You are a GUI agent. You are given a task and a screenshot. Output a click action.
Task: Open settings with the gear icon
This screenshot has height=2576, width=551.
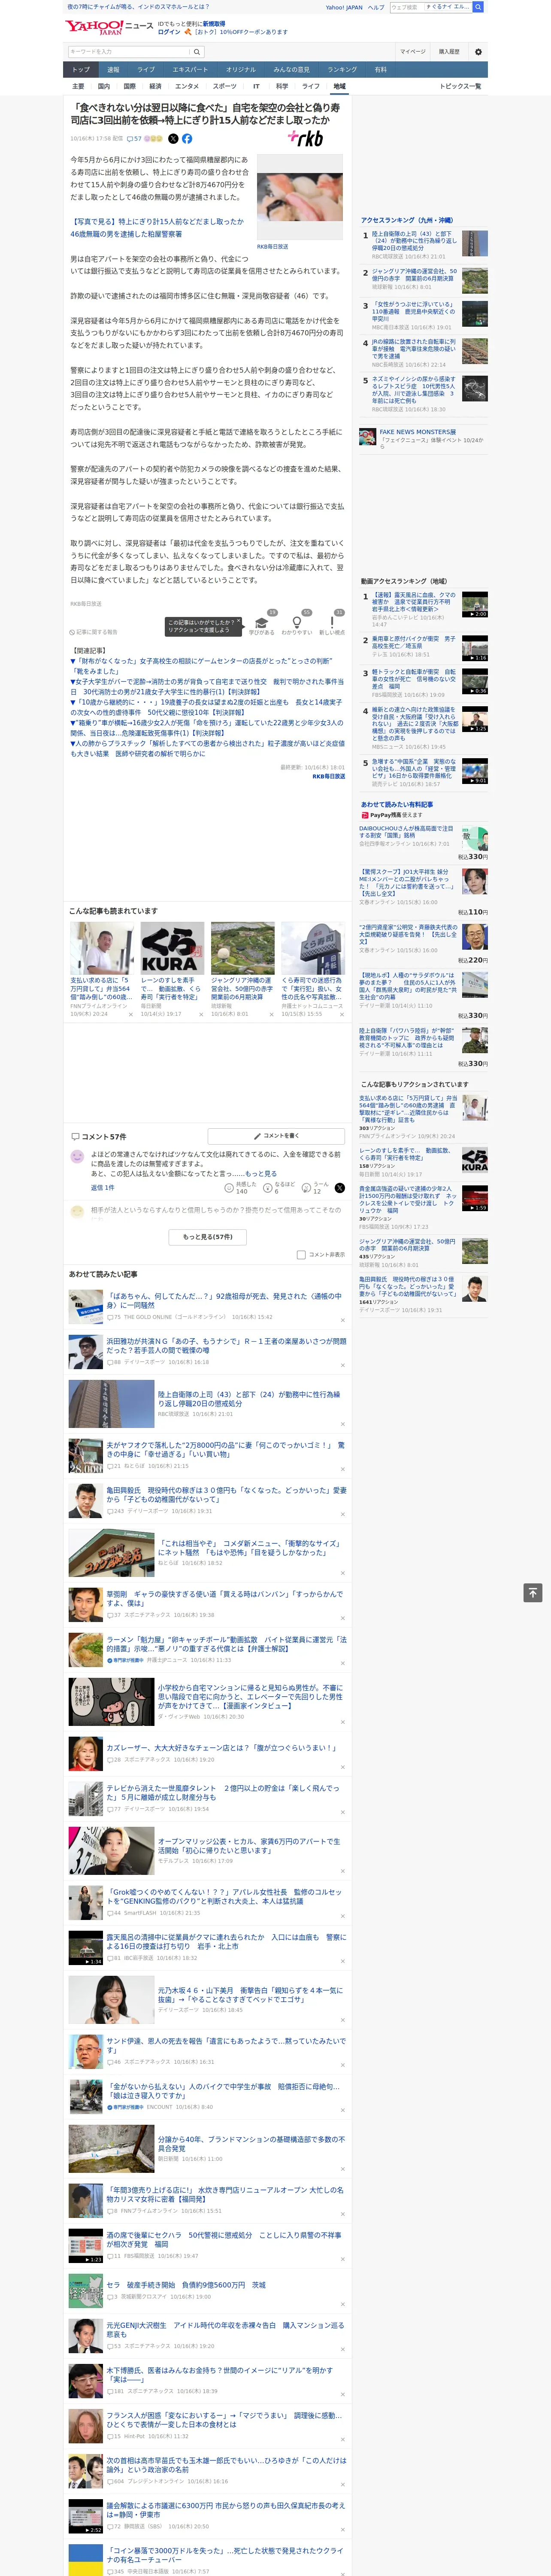pos(477,51)
